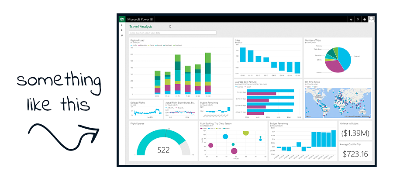The height and width of the screenshot is (181, 393).
Task: Open the search magnifier in left sidebar
Action: 122,36
